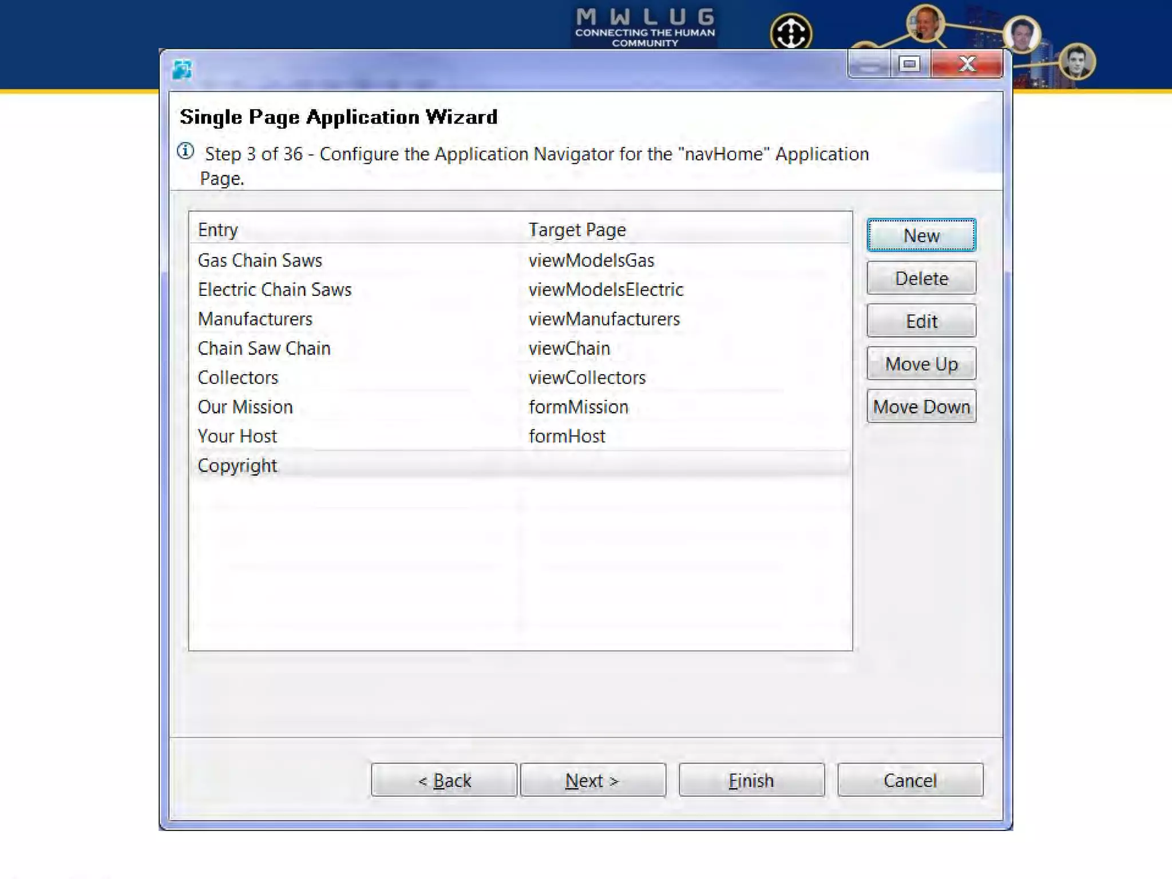Maximize the wizard window
Viewport: 1172px width, 879px height.
pos(909,64)
